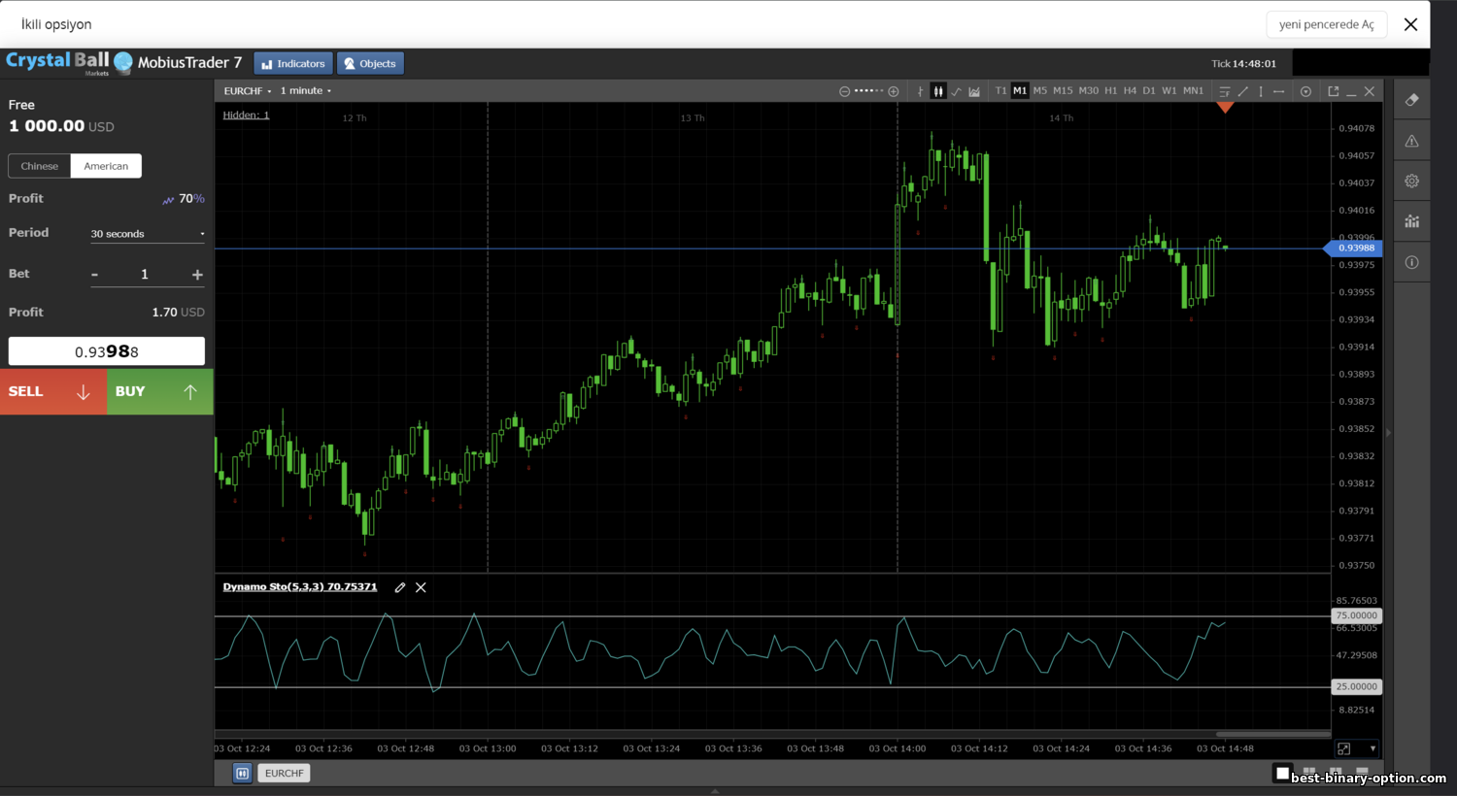The height and width of the screenshot is (796, 1457).
Task: Select the Fibonacci lines drawing tool
Action: [x=1225, y=91]
